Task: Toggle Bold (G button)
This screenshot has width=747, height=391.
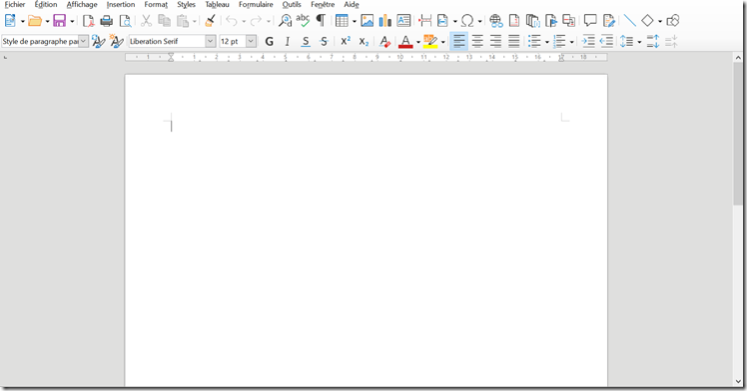Action: [x=270, y=41]
